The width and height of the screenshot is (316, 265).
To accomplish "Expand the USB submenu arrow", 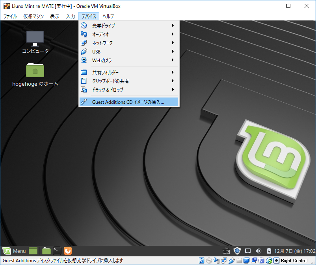I will click(x=173, y=51).
